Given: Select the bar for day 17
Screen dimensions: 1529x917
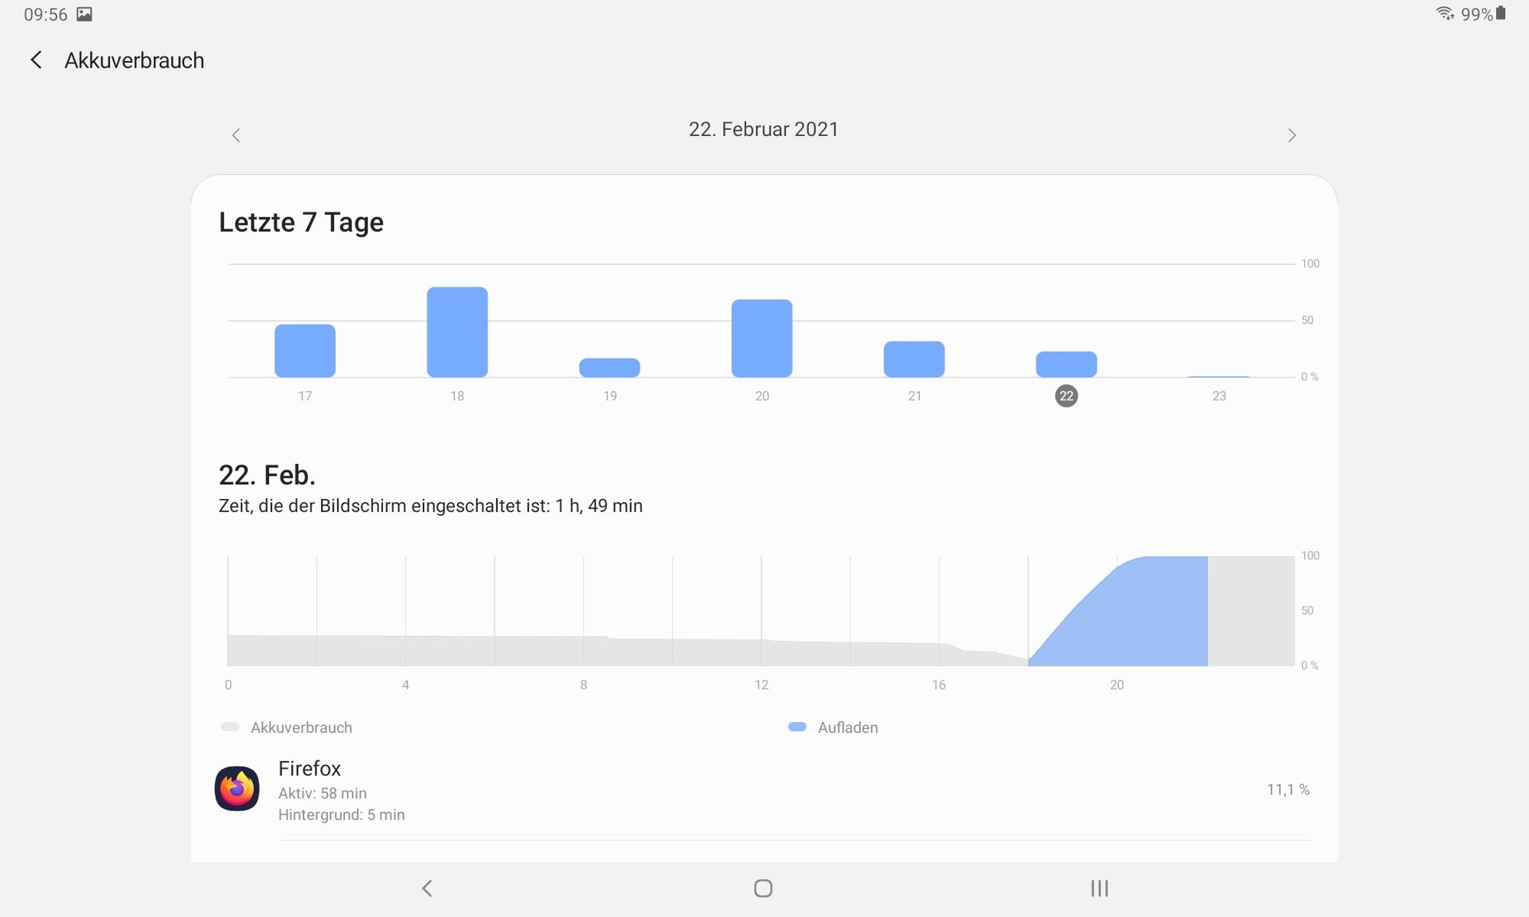Looking at the screenshot, I should 305,350.
